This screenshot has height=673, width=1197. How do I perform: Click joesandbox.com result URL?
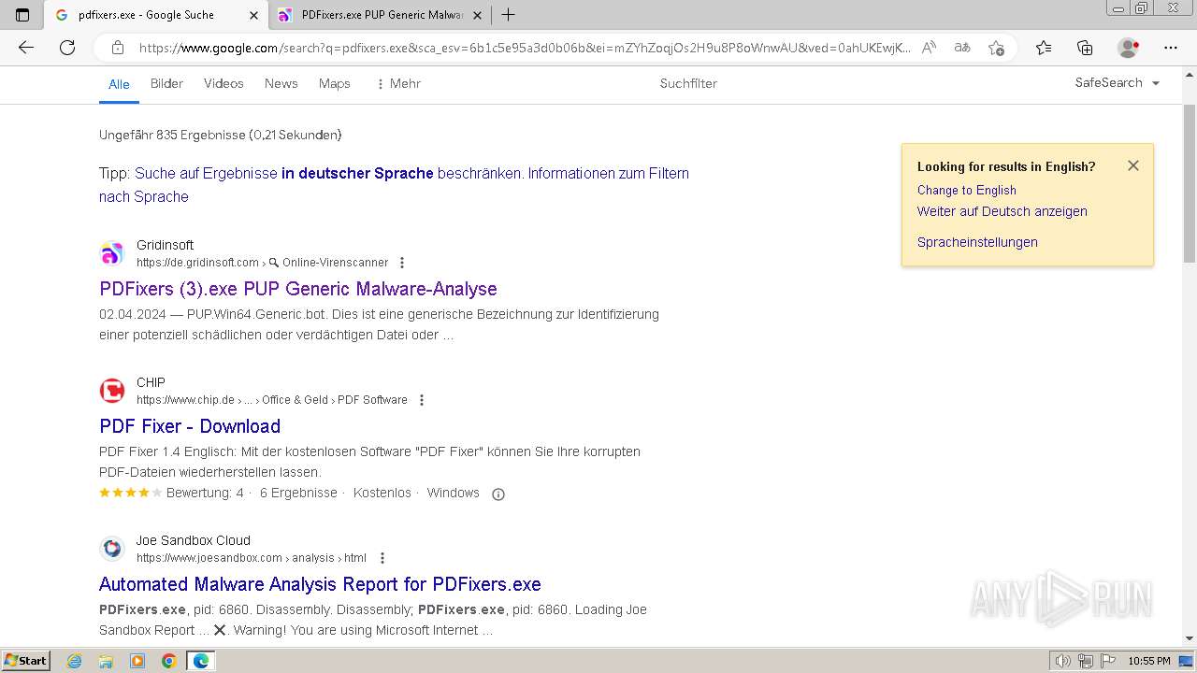(x=209, y=558)
